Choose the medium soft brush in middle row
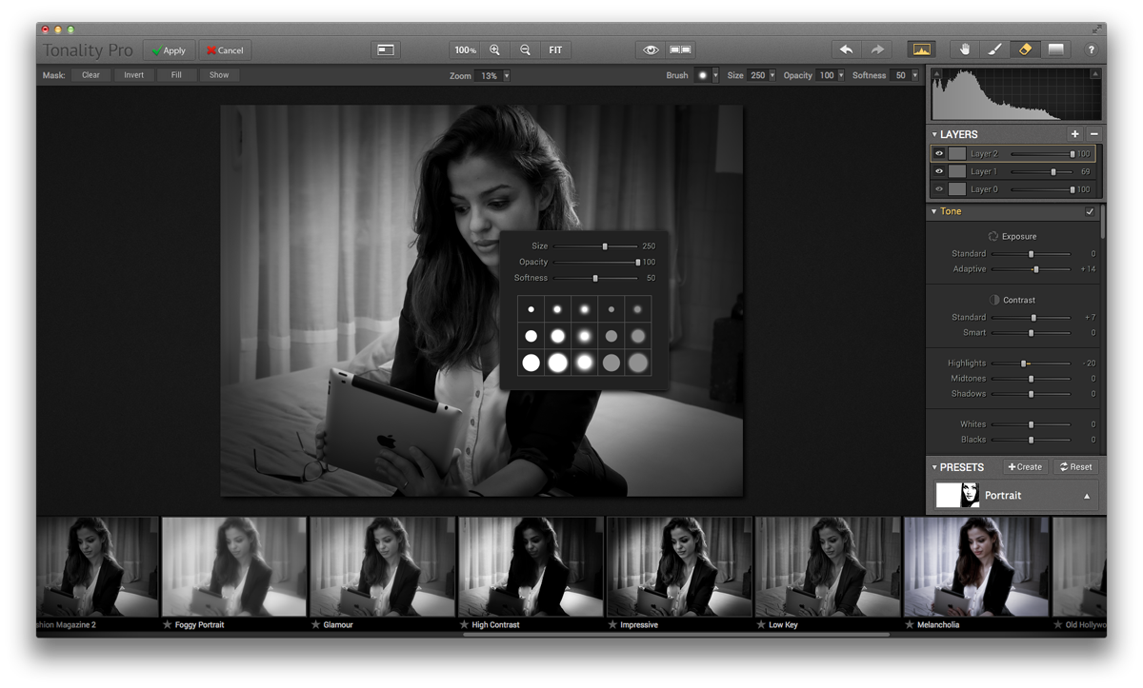 [585, 336]
